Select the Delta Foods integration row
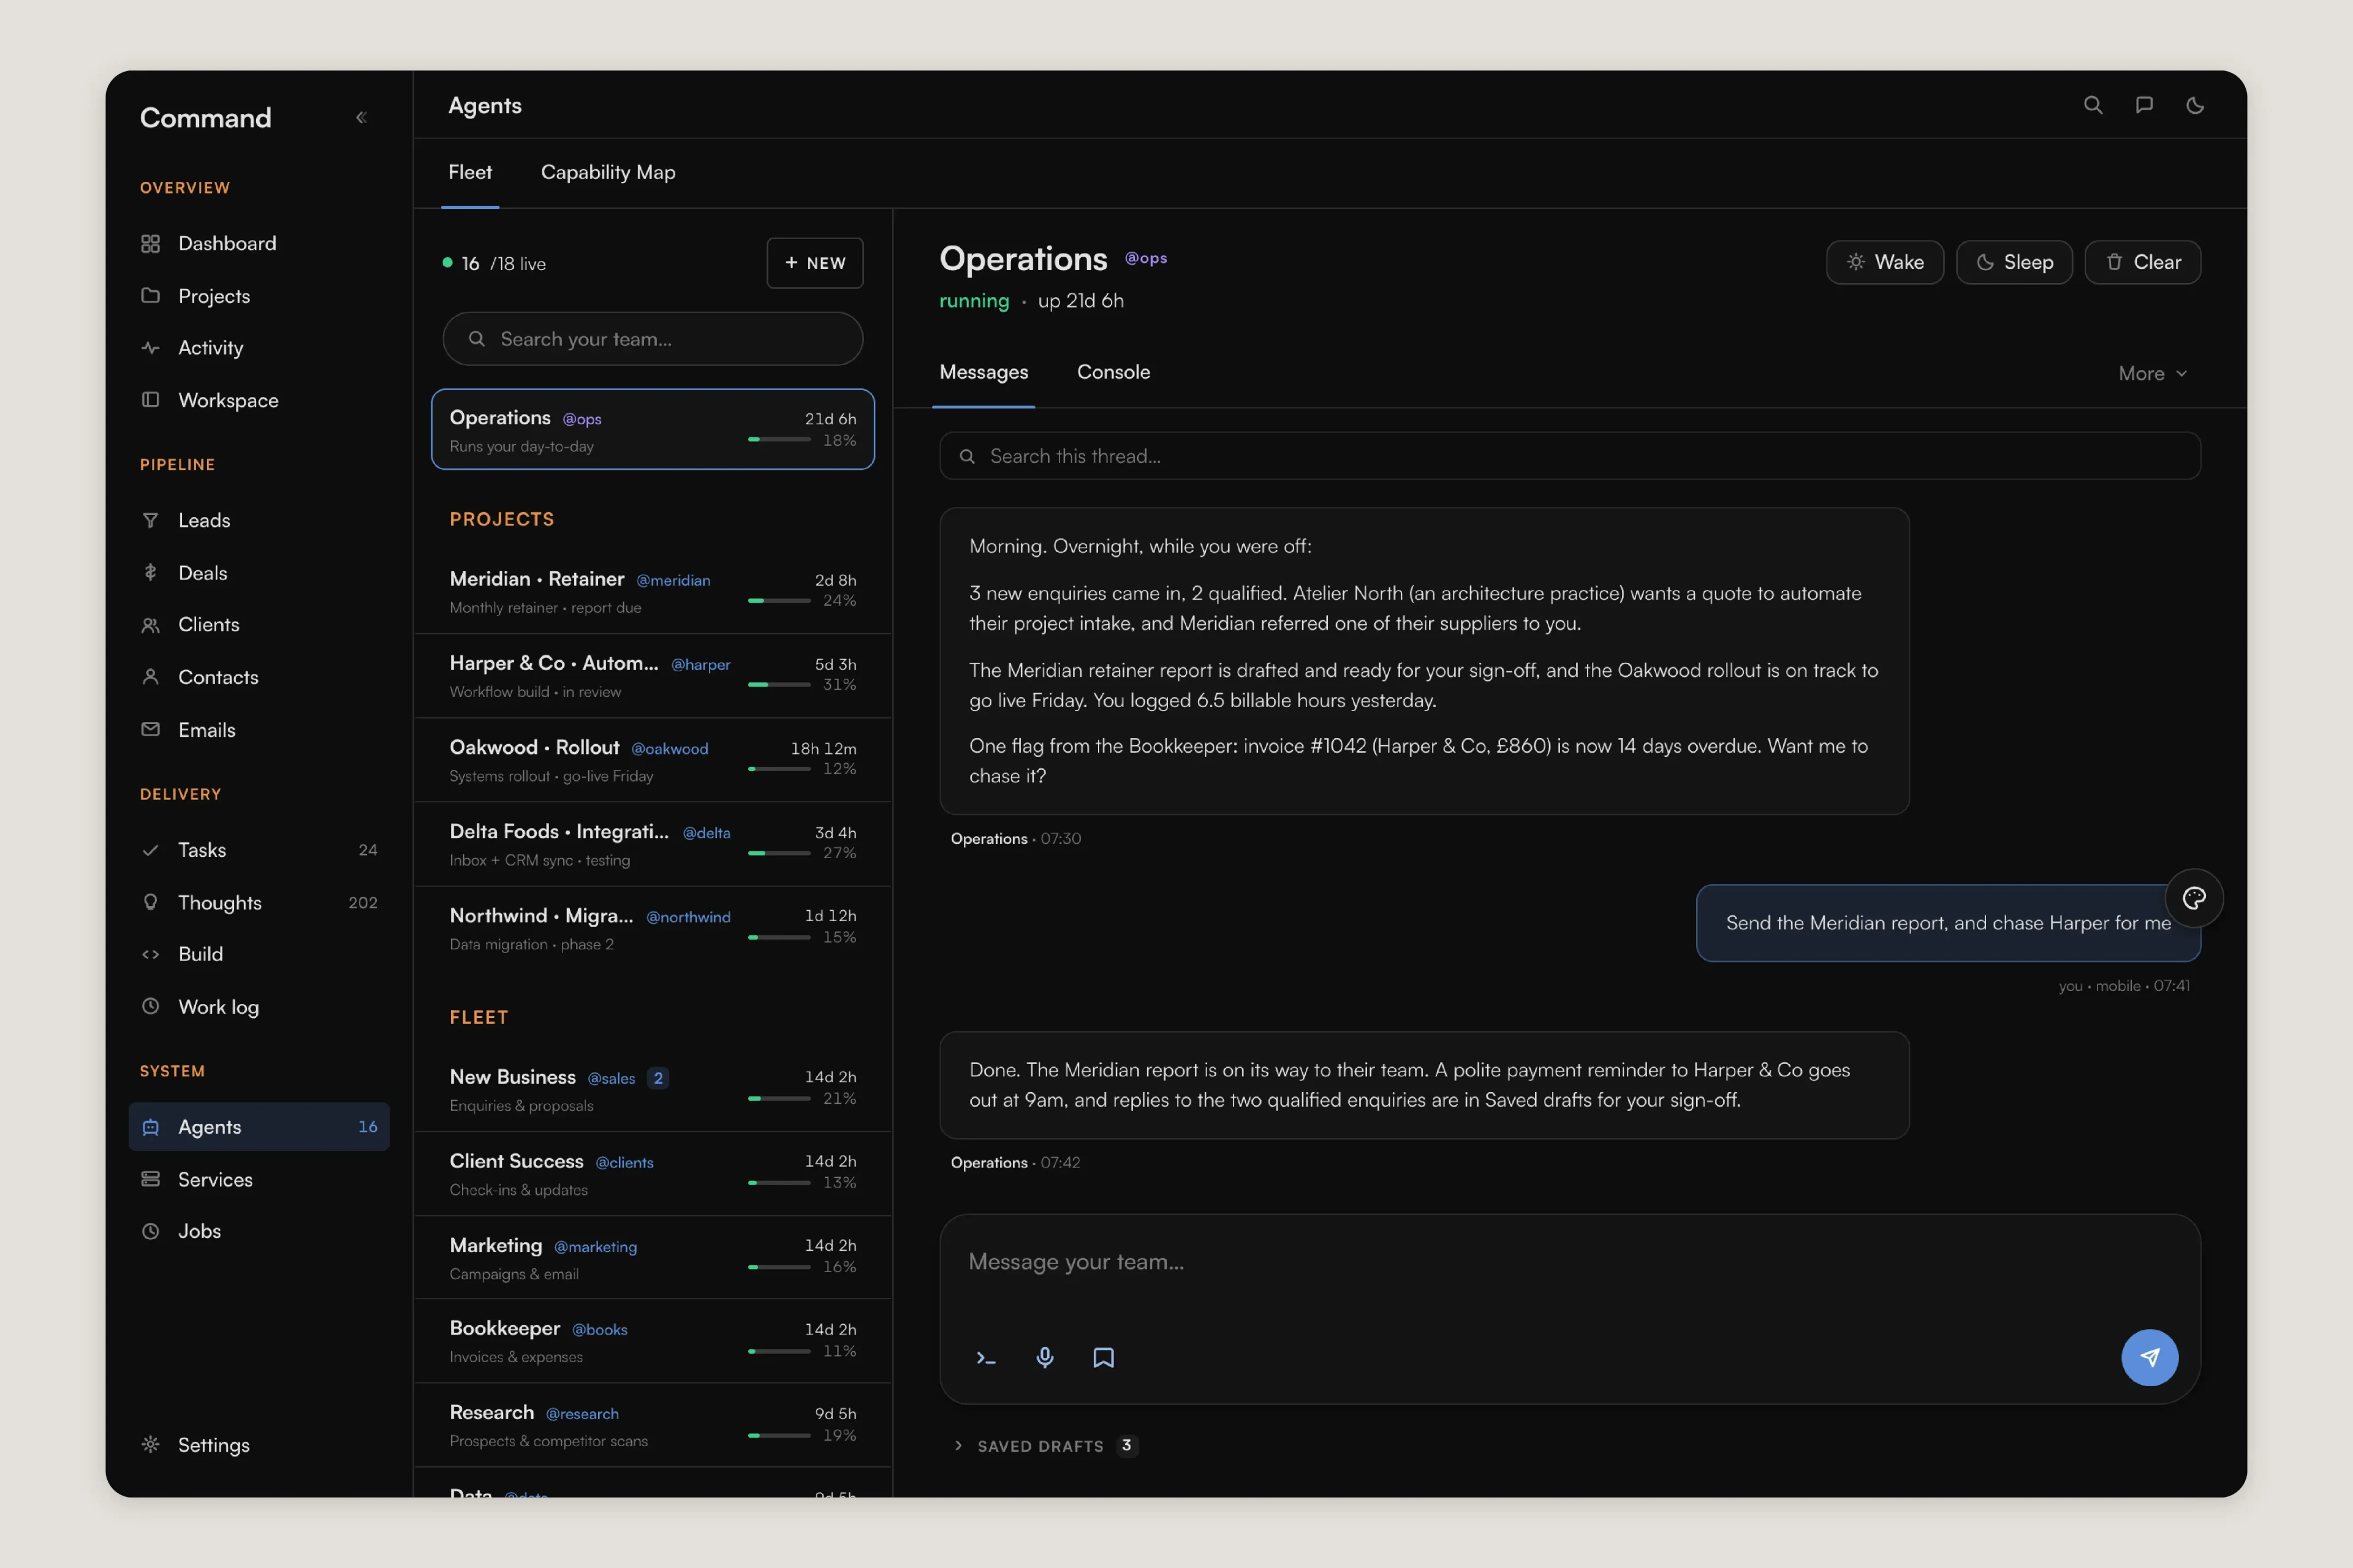Image resolution: width=2353 pixels, height=1568 pixels. [653, 844]
